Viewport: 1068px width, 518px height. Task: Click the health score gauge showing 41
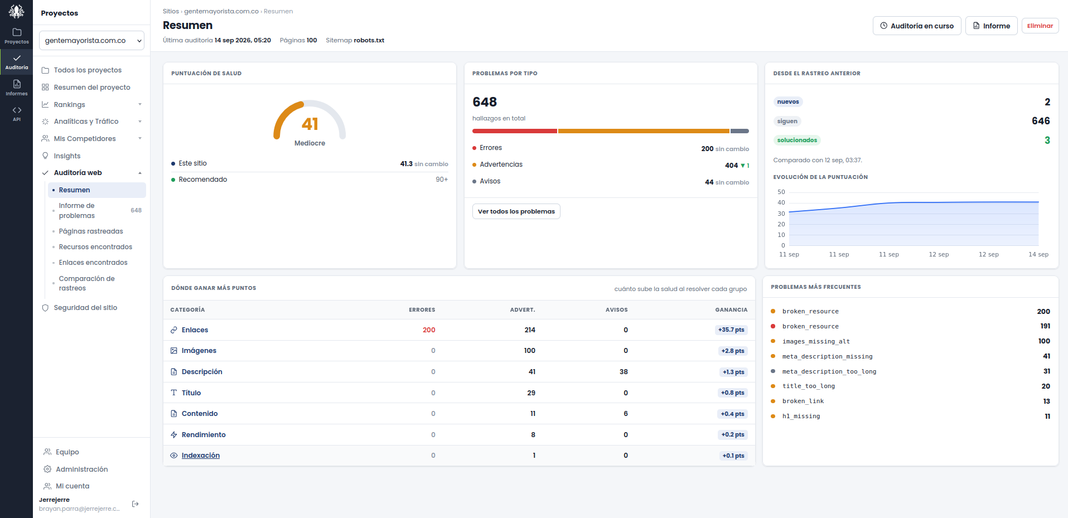[x=310, y=120]
